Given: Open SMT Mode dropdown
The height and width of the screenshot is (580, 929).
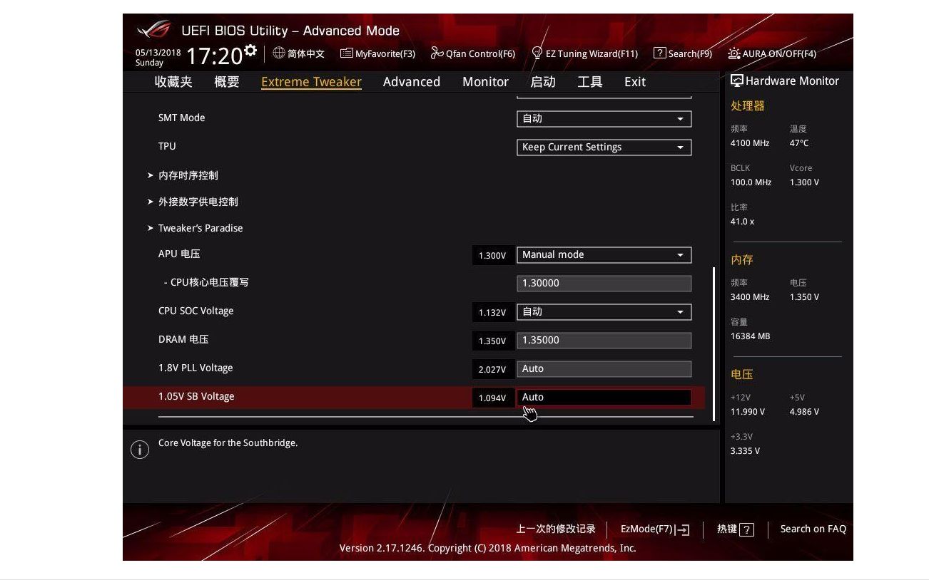Looking at the screenshot, I should pos(604,119).
